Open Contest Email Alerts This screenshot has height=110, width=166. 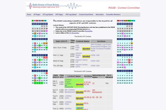(86, 15)
